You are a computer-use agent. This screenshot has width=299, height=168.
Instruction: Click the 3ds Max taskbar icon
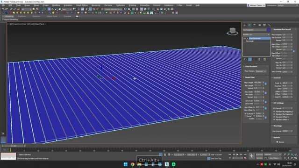click(167, 164)
